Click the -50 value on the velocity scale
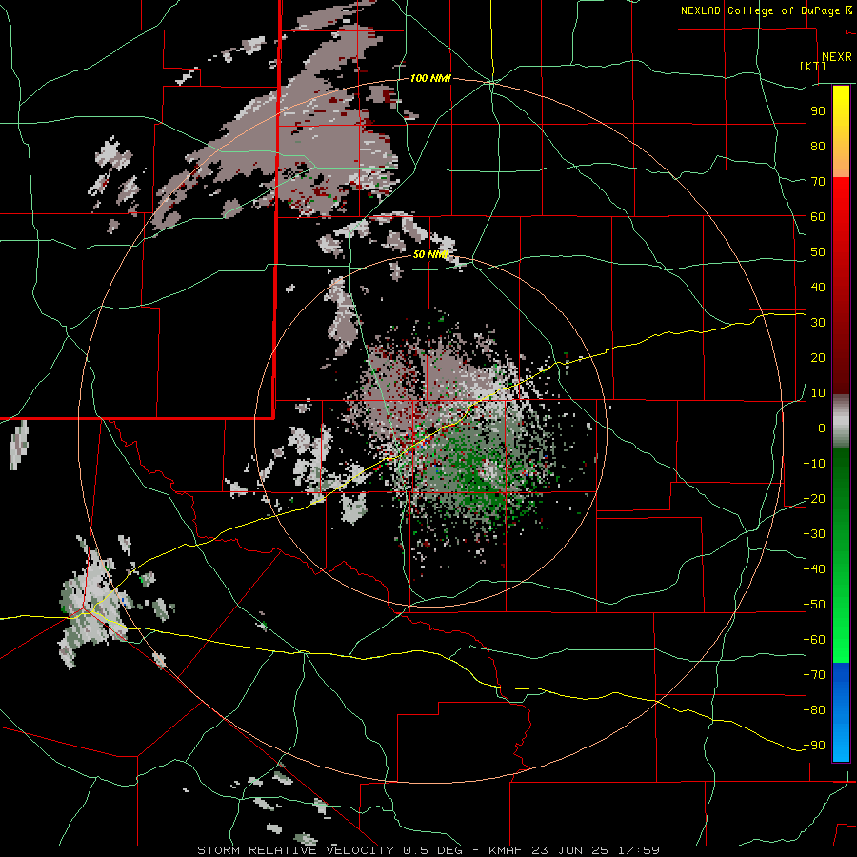The width and height of the screenshot is (857, 857). [814, 605]
